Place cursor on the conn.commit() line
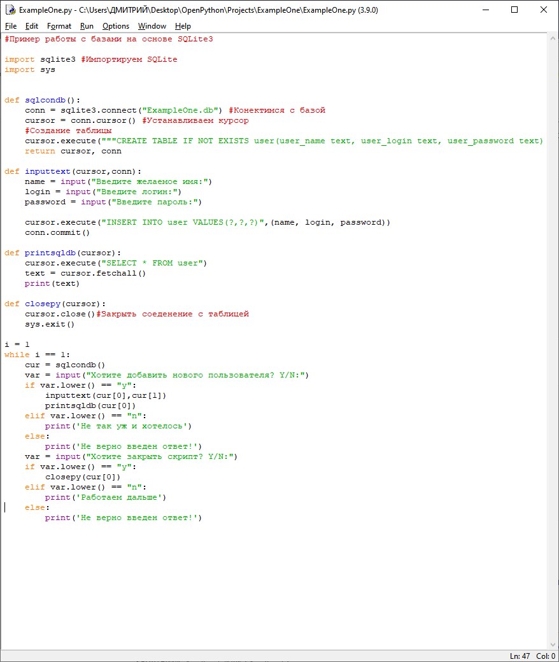 click(x=57, y=232)
